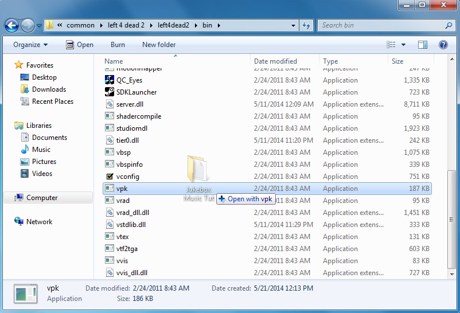
Task: Select 'left 4 dead 2' breadcrumb
Action: click(x=126, y=26)
